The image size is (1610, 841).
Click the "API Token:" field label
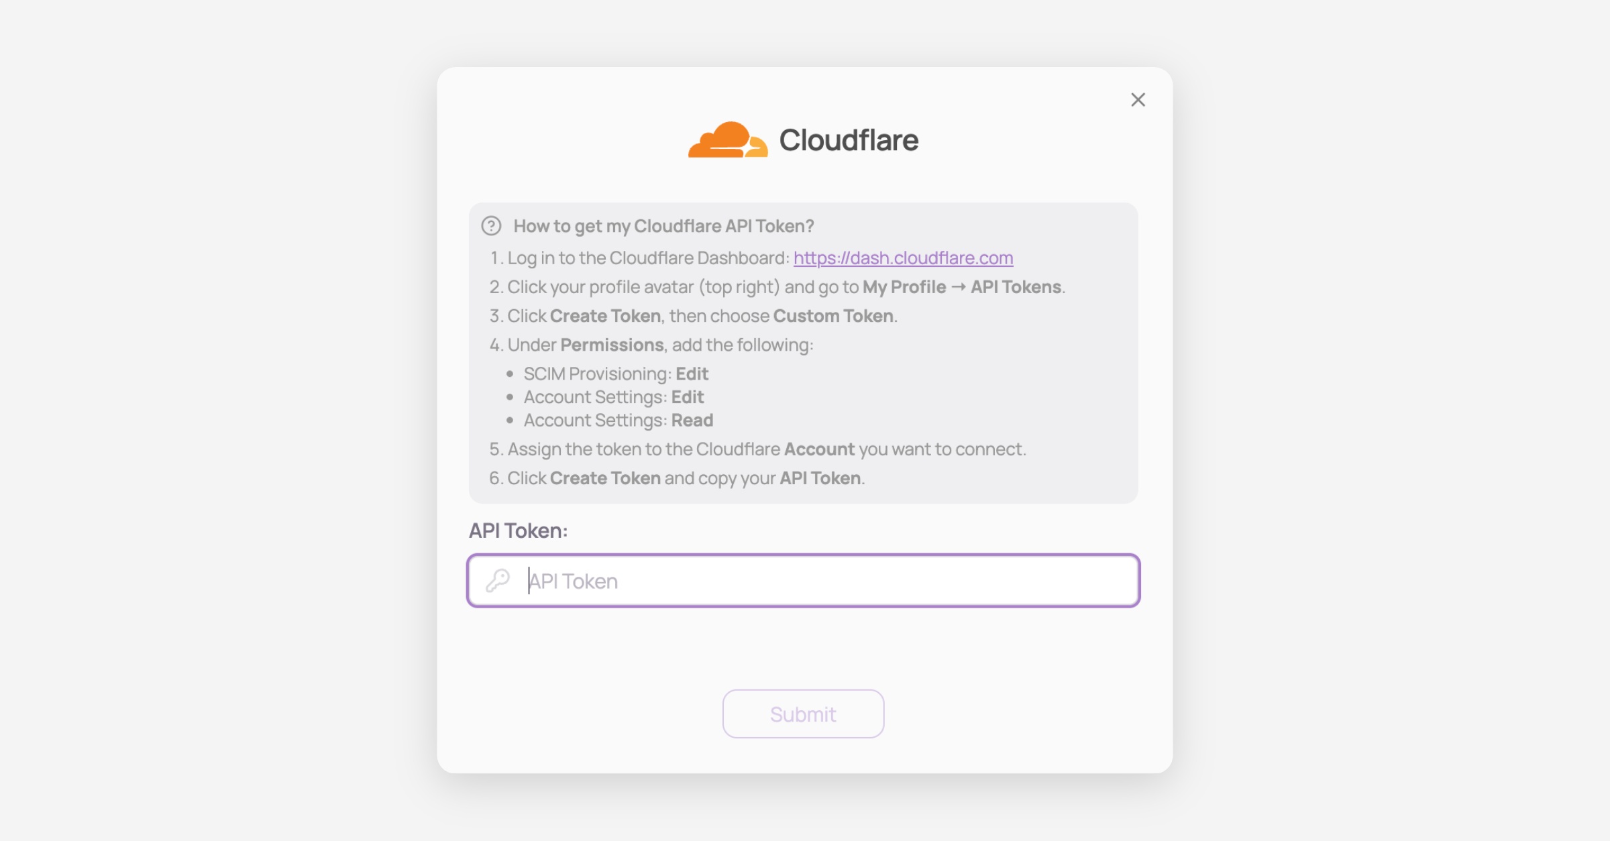tap(518, 530)
